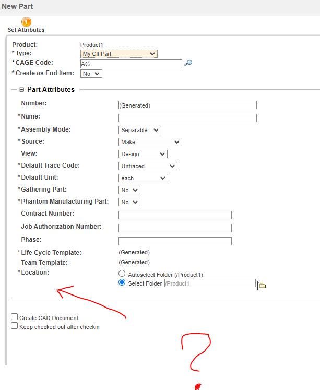Click the Job Authorization Number field

[x=175, y=228]
